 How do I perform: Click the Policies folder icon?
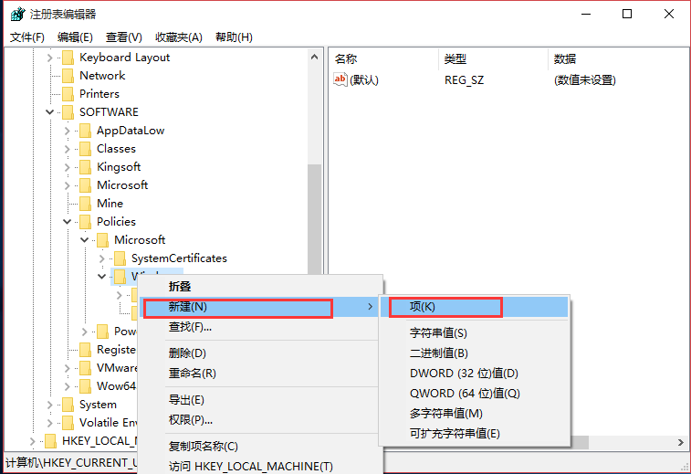tap(85, 222)
